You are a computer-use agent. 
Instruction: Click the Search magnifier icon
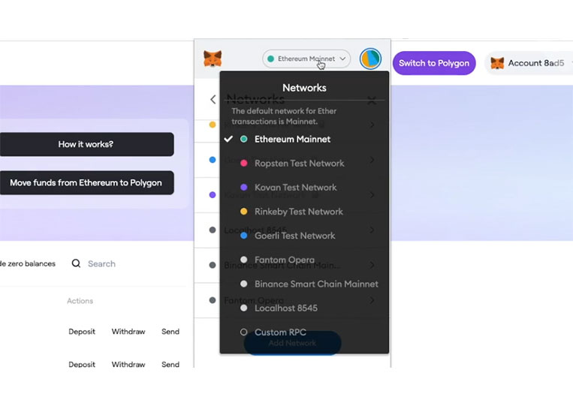(x=76, y=263)
